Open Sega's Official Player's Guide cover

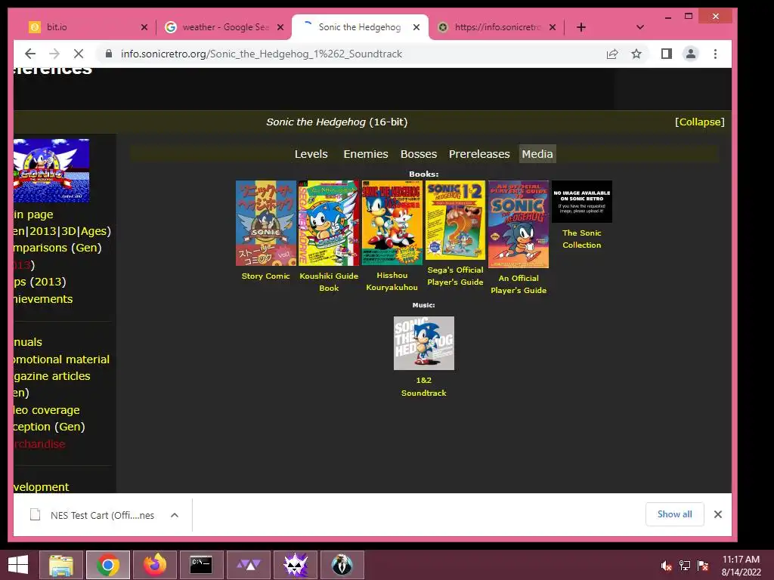(x=455, y=220)
